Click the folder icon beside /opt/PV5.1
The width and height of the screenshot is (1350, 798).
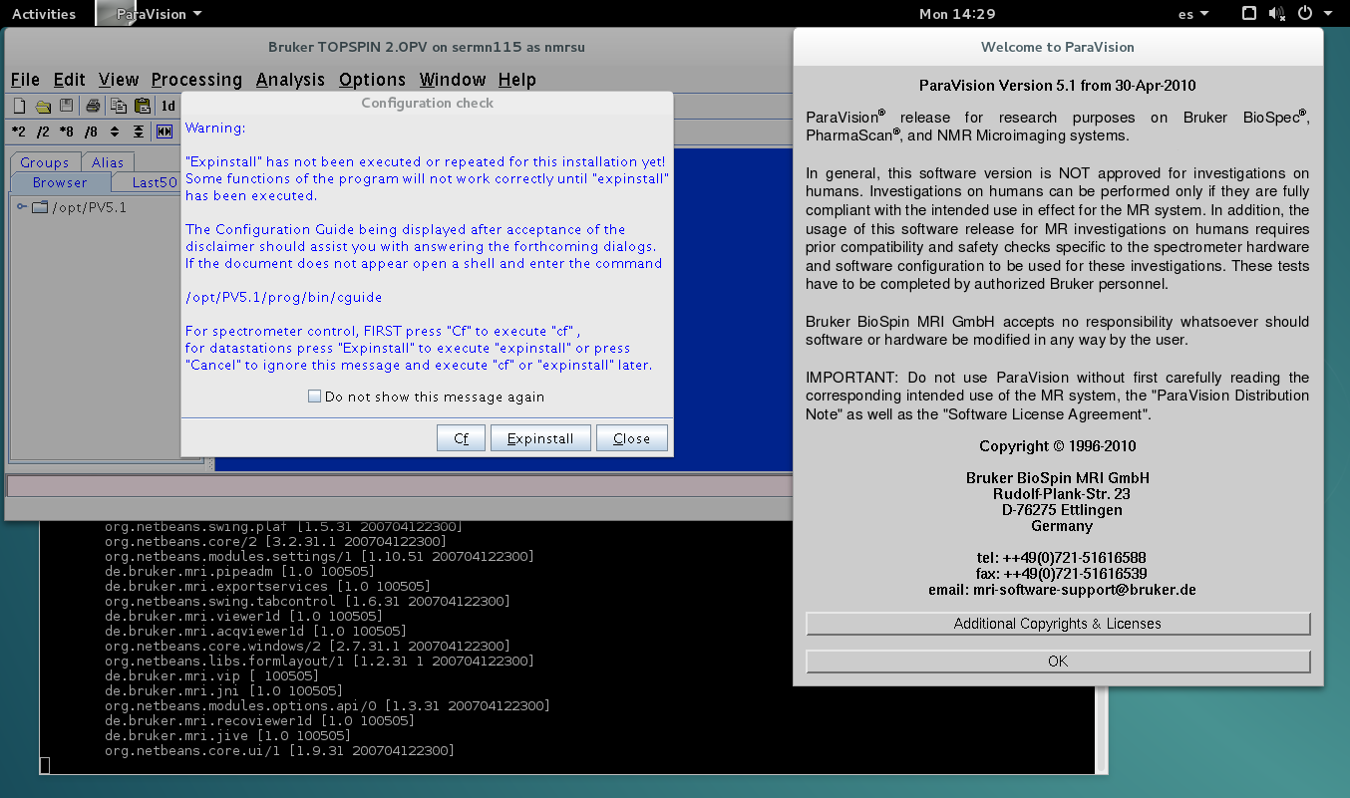[40, 207]
